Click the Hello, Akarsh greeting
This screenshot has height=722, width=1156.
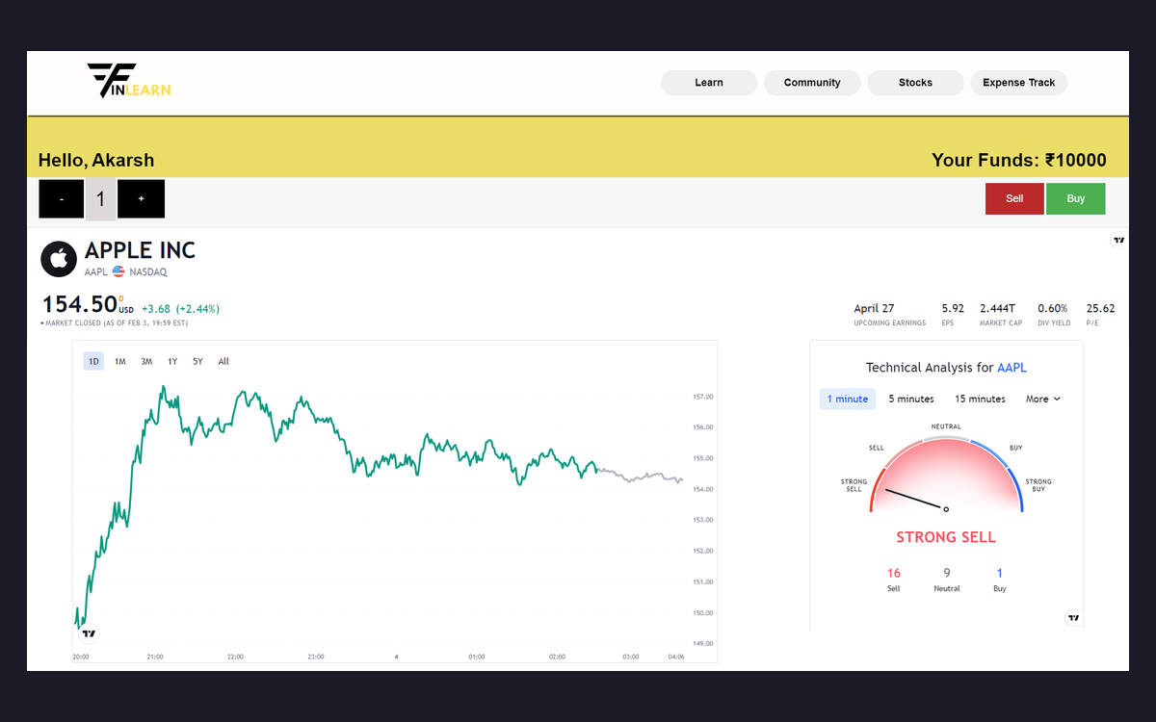point(96,161)
